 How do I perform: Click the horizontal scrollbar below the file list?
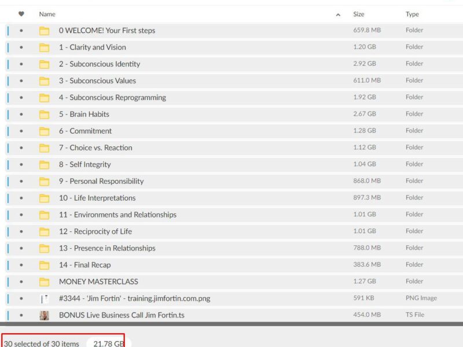point(231,324)
